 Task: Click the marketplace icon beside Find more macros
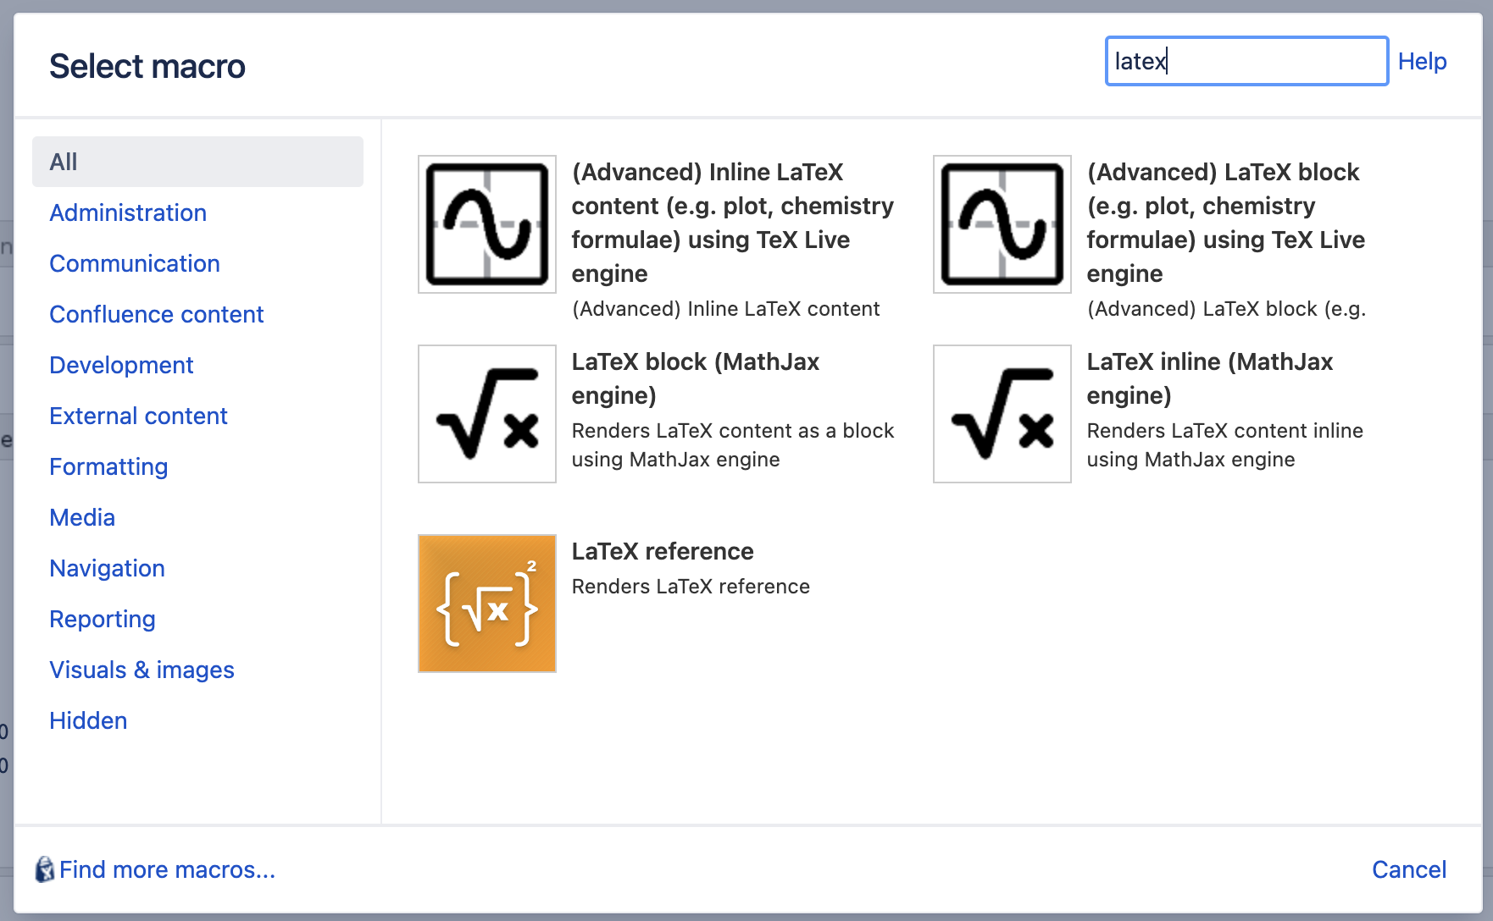coord(44,869)
